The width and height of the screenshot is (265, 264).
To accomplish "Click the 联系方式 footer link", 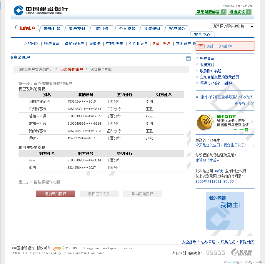I will pyautogui.click(x=228, y=242).
